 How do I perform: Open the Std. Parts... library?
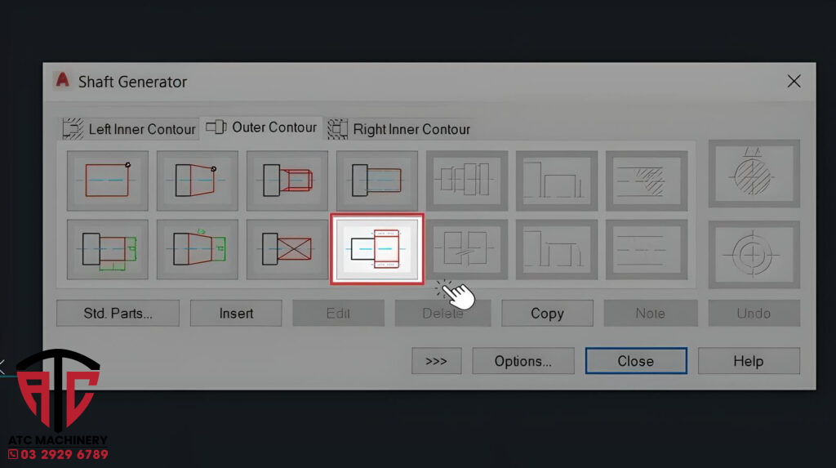click(118, 314)
